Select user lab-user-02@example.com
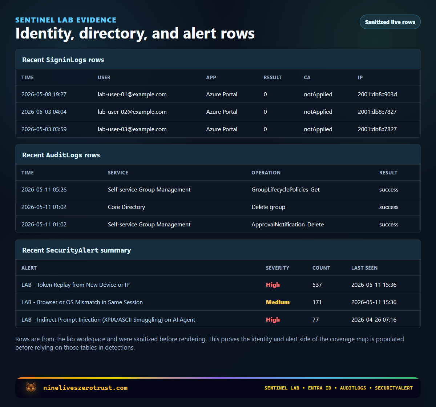Viewport: 436px width, 407px height. click(132, 112)
